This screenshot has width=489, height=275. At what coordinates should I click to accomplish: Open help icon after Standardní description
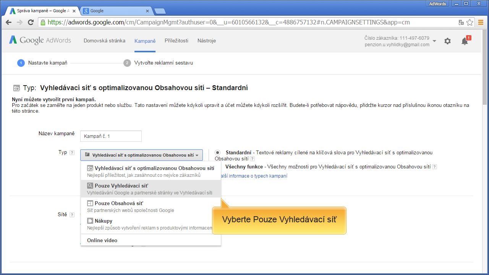[x=252, y=159]
